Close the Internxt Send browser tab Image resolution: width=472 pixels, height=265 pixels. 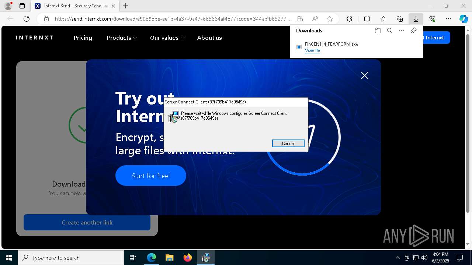click(113, 6)
